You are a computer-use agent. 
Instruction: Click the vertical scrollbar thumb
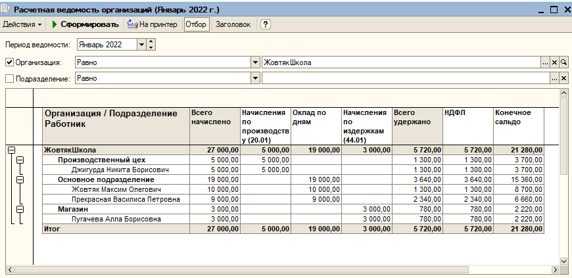tap(563, 135)
